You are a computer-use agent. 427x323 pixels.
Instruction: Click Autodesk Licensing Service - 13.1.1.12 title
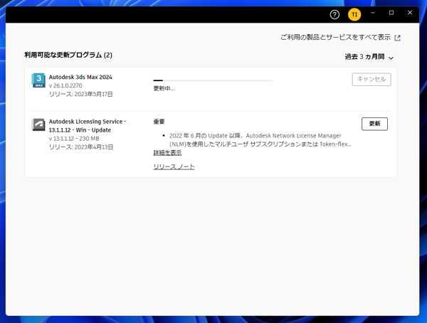coord(88,126)
